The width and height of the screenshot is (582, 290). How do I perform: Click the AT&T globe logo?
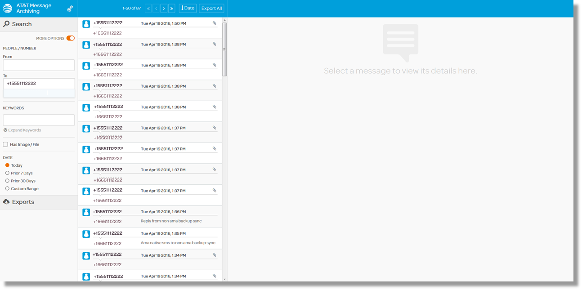8,8
